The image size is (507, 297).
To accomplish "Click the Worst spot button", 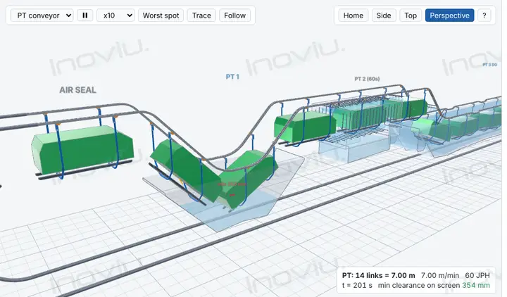I will [161, 15].
